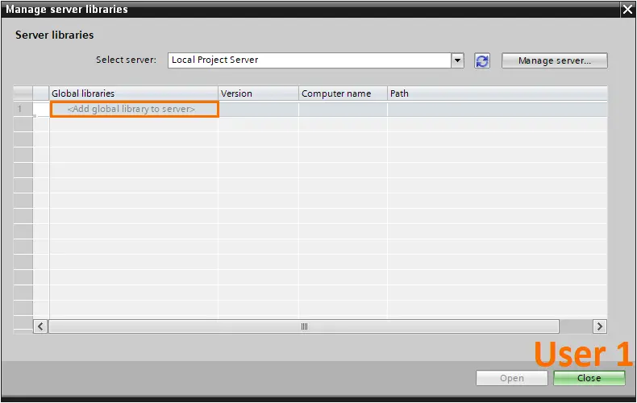The width and height of the screenshot is (637, 403).
Task: Click the Open button
Action: [x=512, y=378]
